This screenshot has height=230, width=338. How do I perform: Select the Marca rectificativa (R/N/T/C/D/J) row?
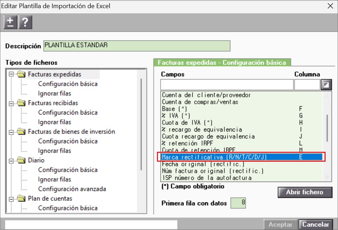coord(241,157)
